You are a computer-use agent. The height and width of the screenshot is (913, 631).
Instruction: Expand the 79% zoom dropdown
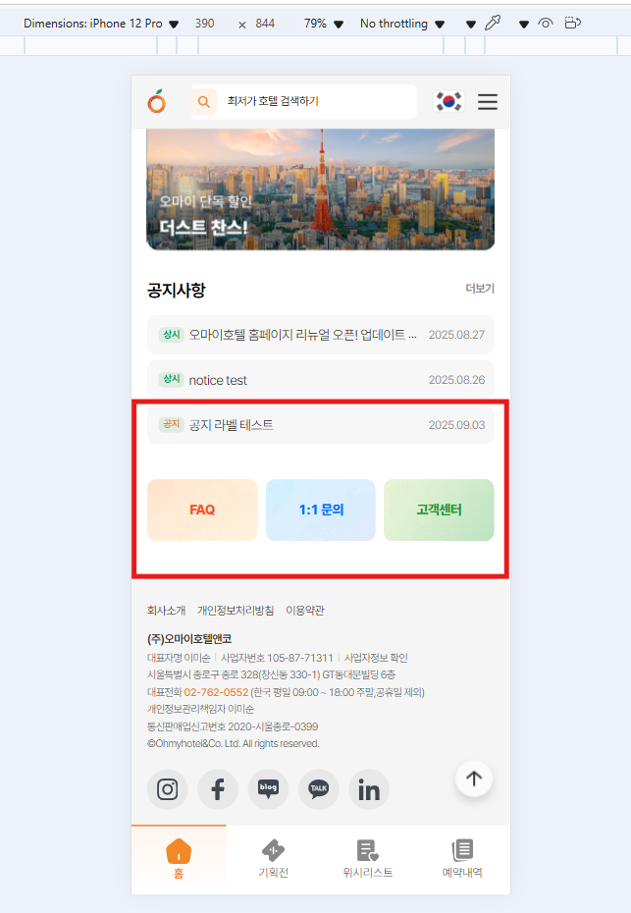(x=324, y=24)
